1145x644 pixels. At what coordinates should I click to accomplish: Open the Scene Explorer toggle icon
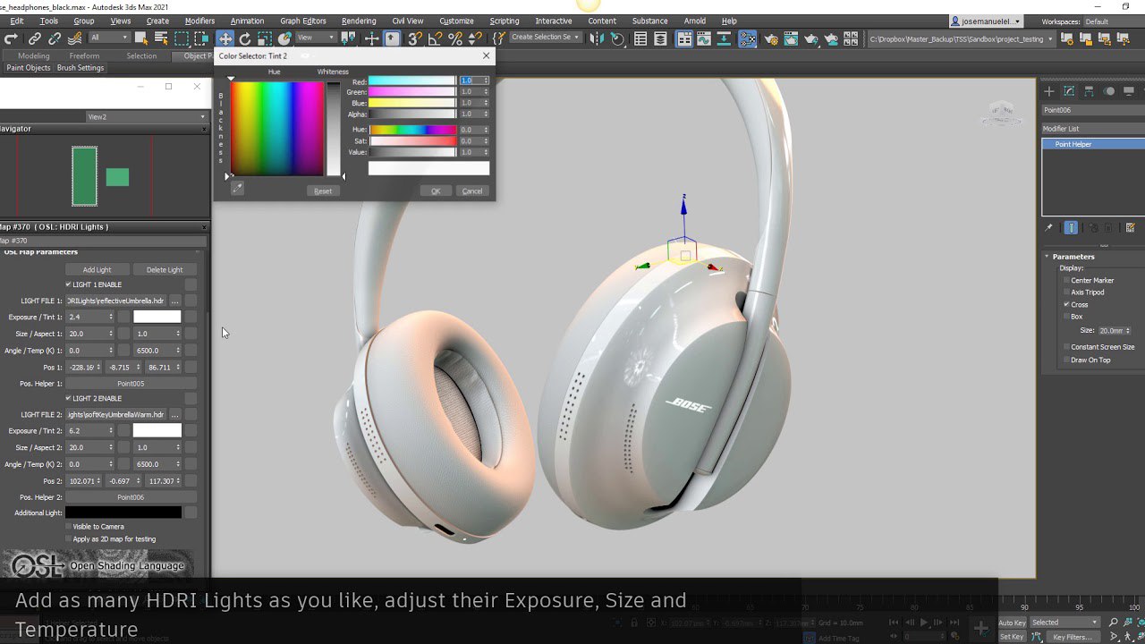click(x=640, y=38)
